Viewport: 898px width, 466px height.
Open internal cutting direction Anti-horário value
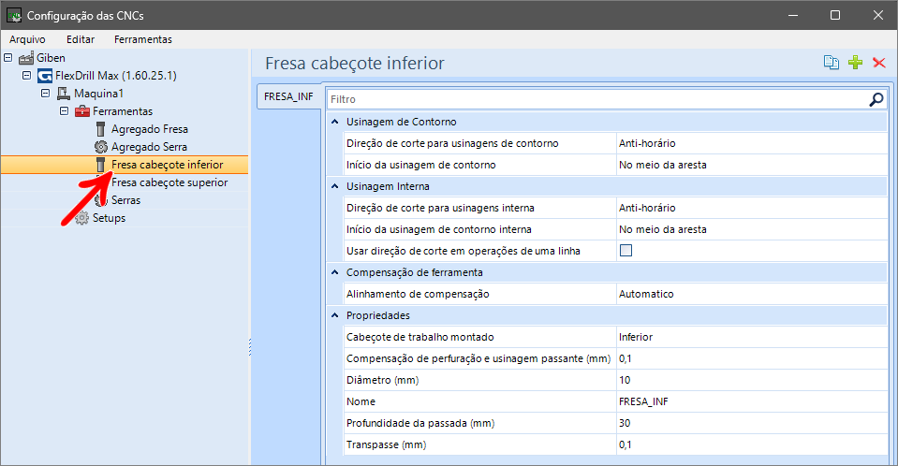pos(751,208)
